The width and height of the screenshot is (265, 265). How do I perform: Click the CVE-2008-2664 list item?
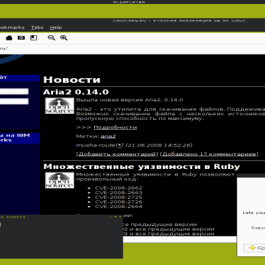[119, 207]
